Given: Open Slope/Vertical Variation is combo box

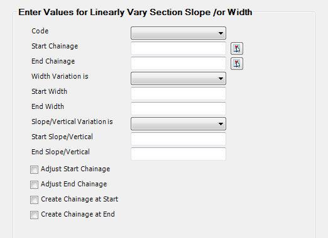Looking at the screenshot, I should (x=178, y=123).
